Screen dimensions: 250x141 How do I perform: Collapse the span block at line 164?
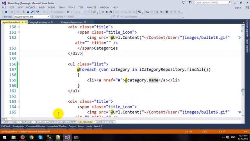click(x=19, y=107)
